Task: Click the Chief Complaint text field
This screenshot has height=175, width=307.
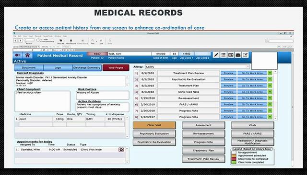Action: (43, 101)
